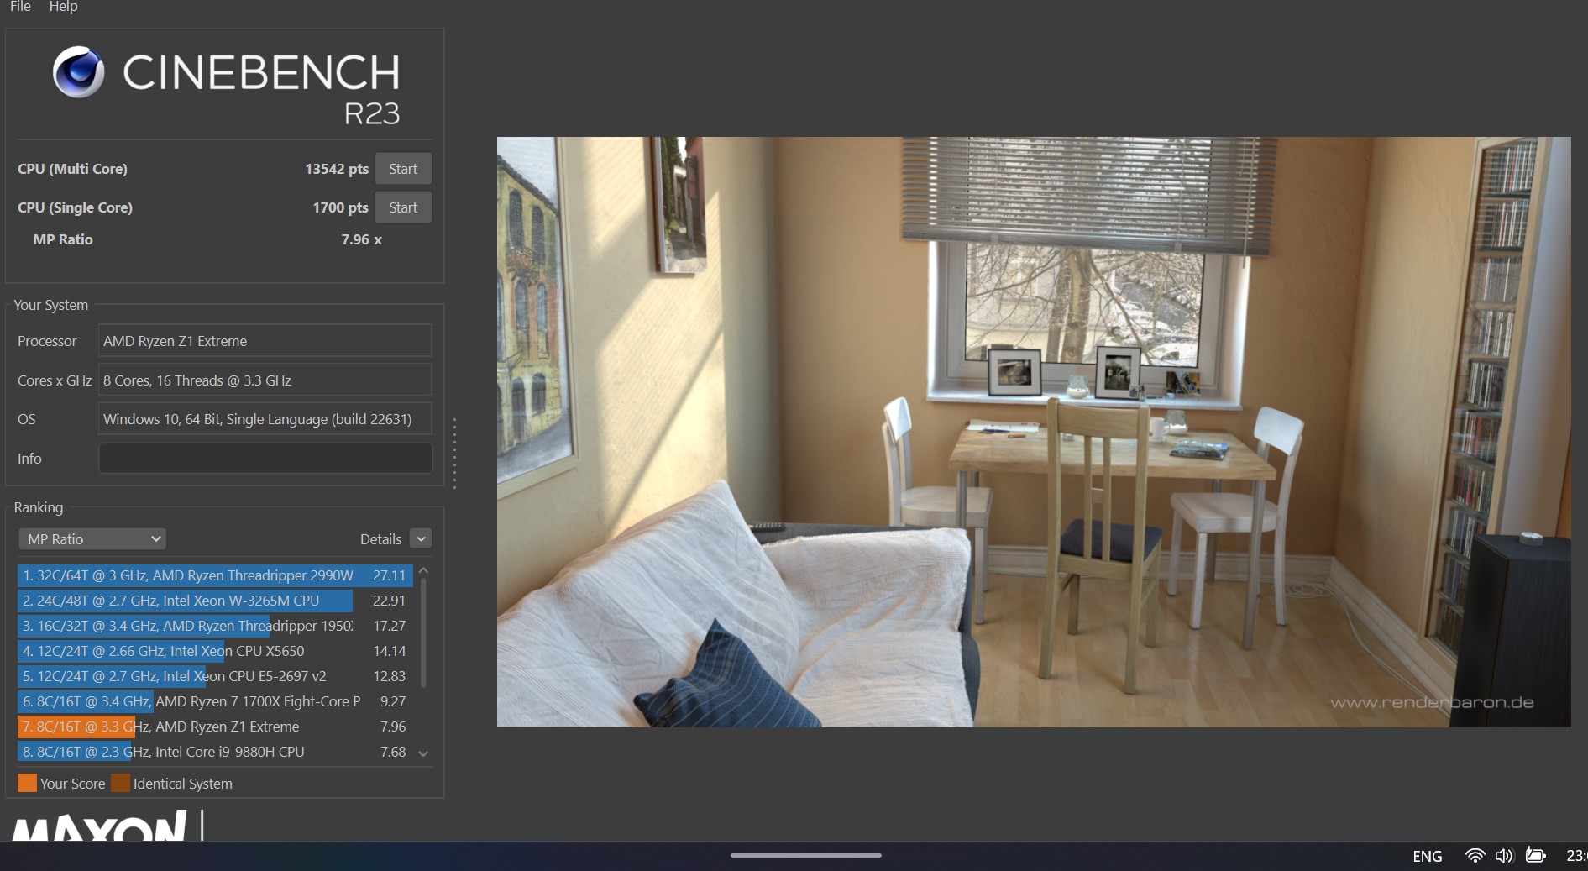Open the battery status tray icon
The image size is (1588, 871).
coord(1535,855)
